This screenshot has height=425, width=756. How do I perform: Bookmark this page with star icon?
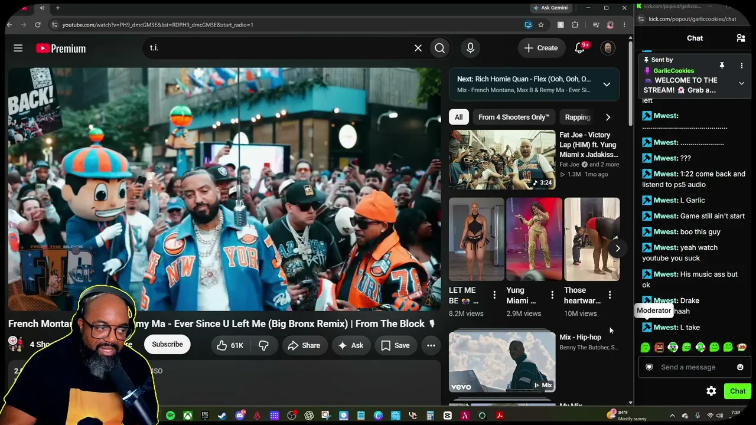coord(541,25)
